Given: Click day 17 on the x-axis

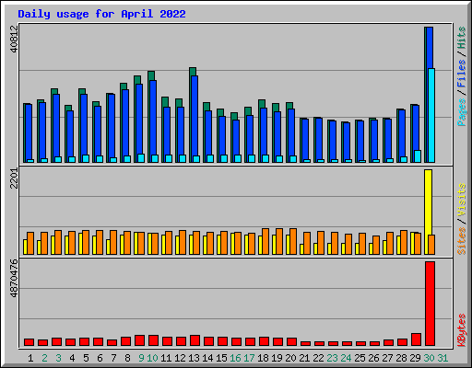Looking at the screenshot, I should (x=249, y=358).
